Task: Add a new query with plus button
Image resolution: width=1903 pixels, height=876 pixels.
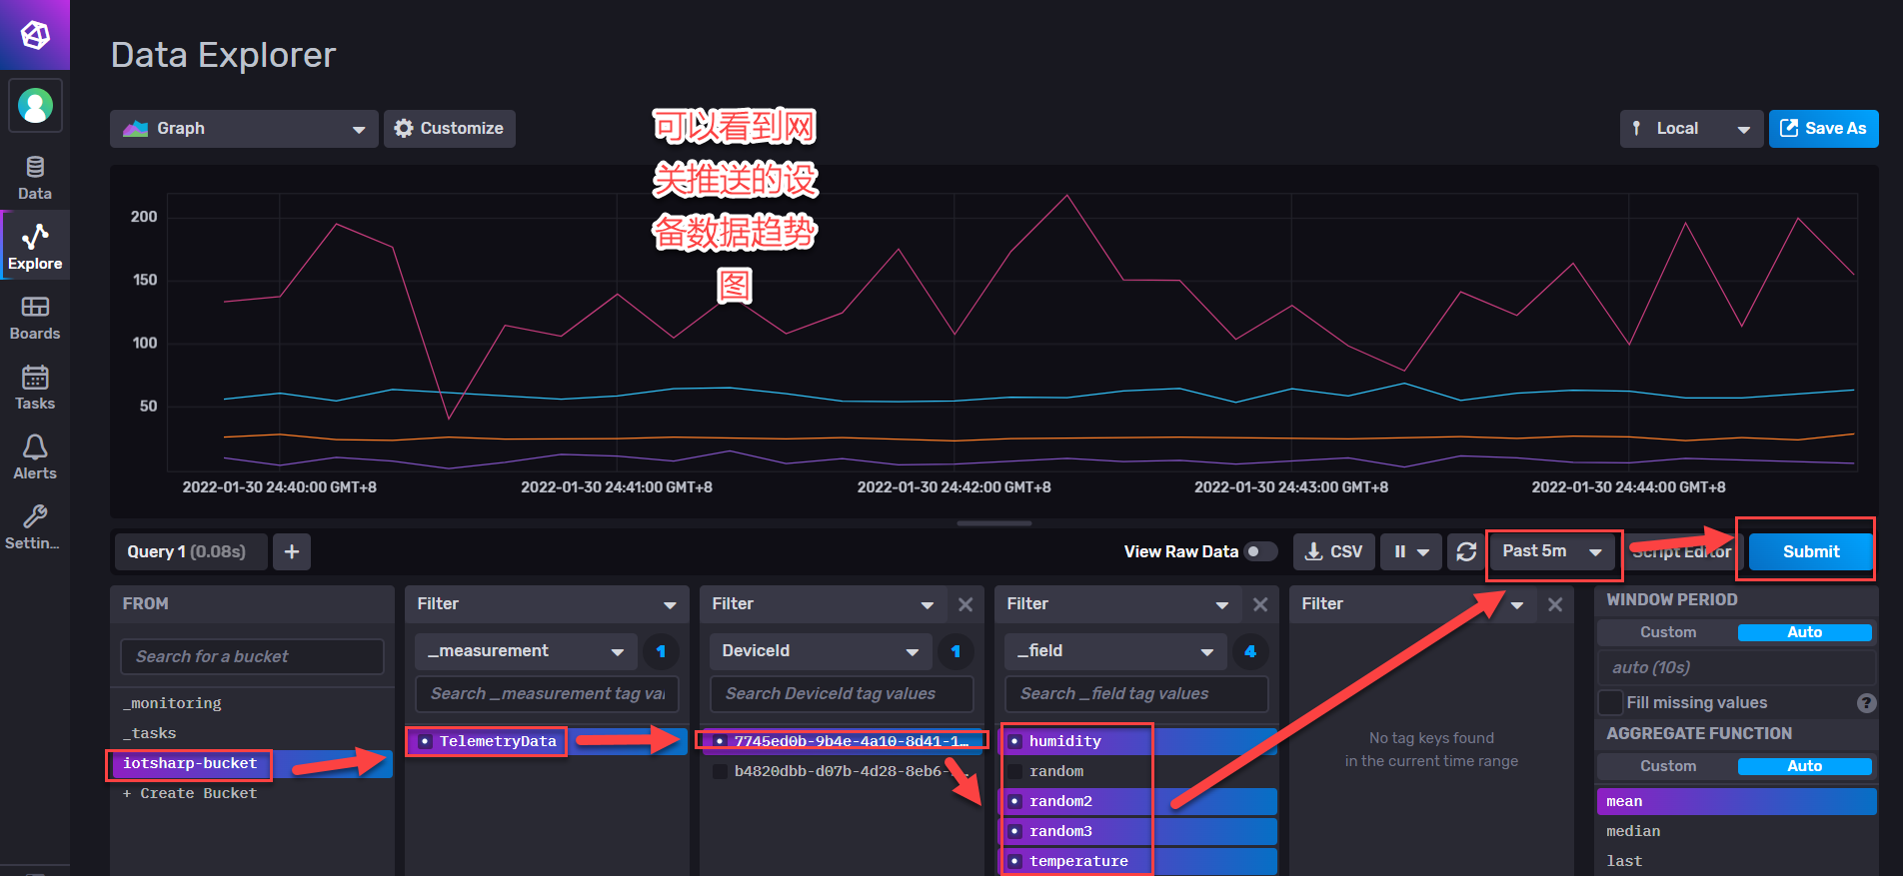Action: coord(292,551)
